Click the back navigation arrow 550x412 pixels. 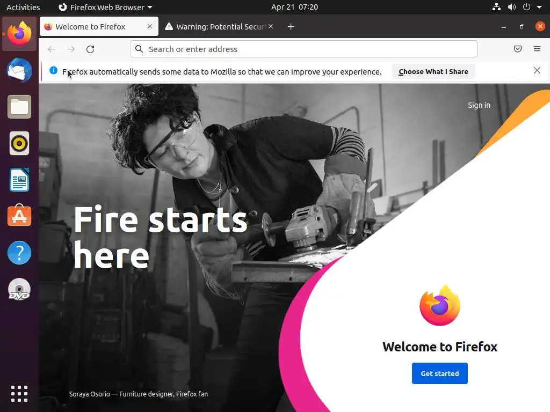(x=52, y=49)
